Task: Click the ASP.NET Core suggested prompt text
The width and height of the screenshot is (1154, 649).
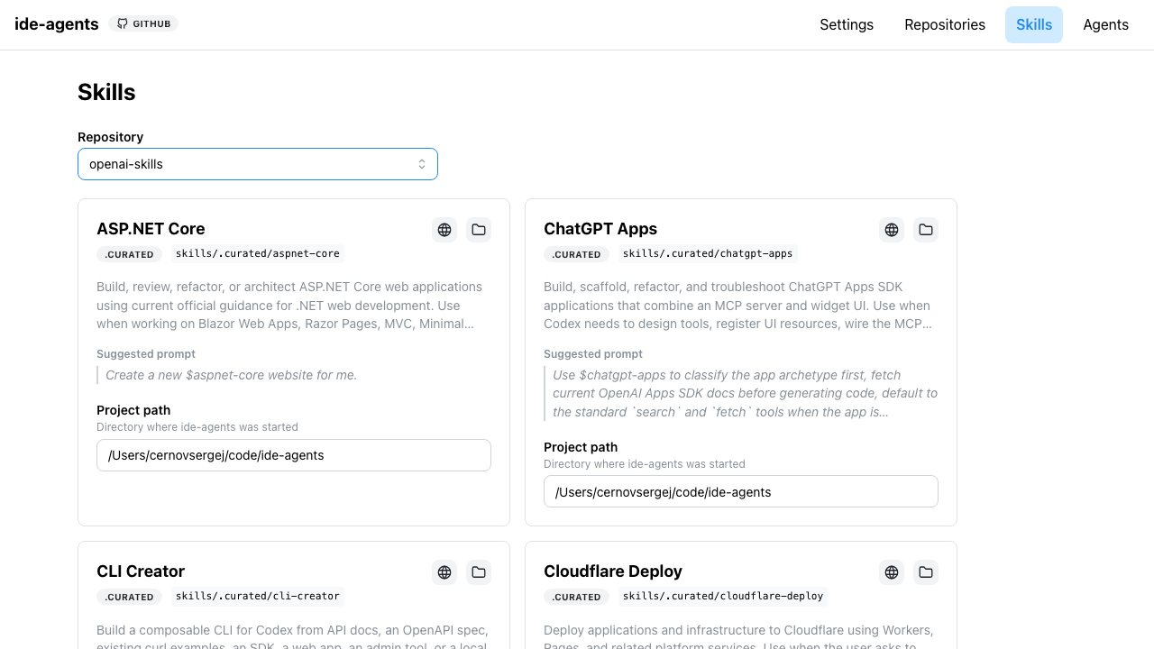Action: (x=232, y=375)
